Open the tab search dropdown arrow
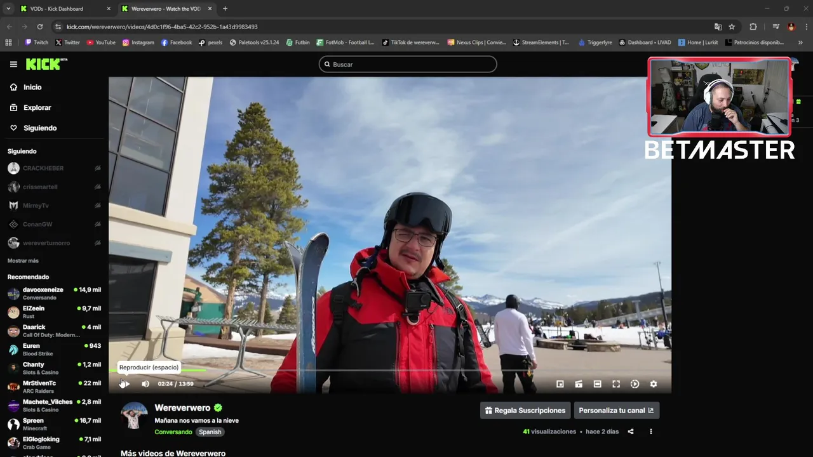 (x=8, y=9)
